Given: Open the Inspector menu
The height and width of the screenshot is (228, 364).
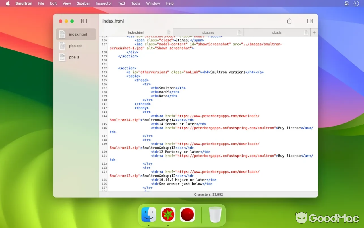Looking at the screenshot, I should 104,3.
